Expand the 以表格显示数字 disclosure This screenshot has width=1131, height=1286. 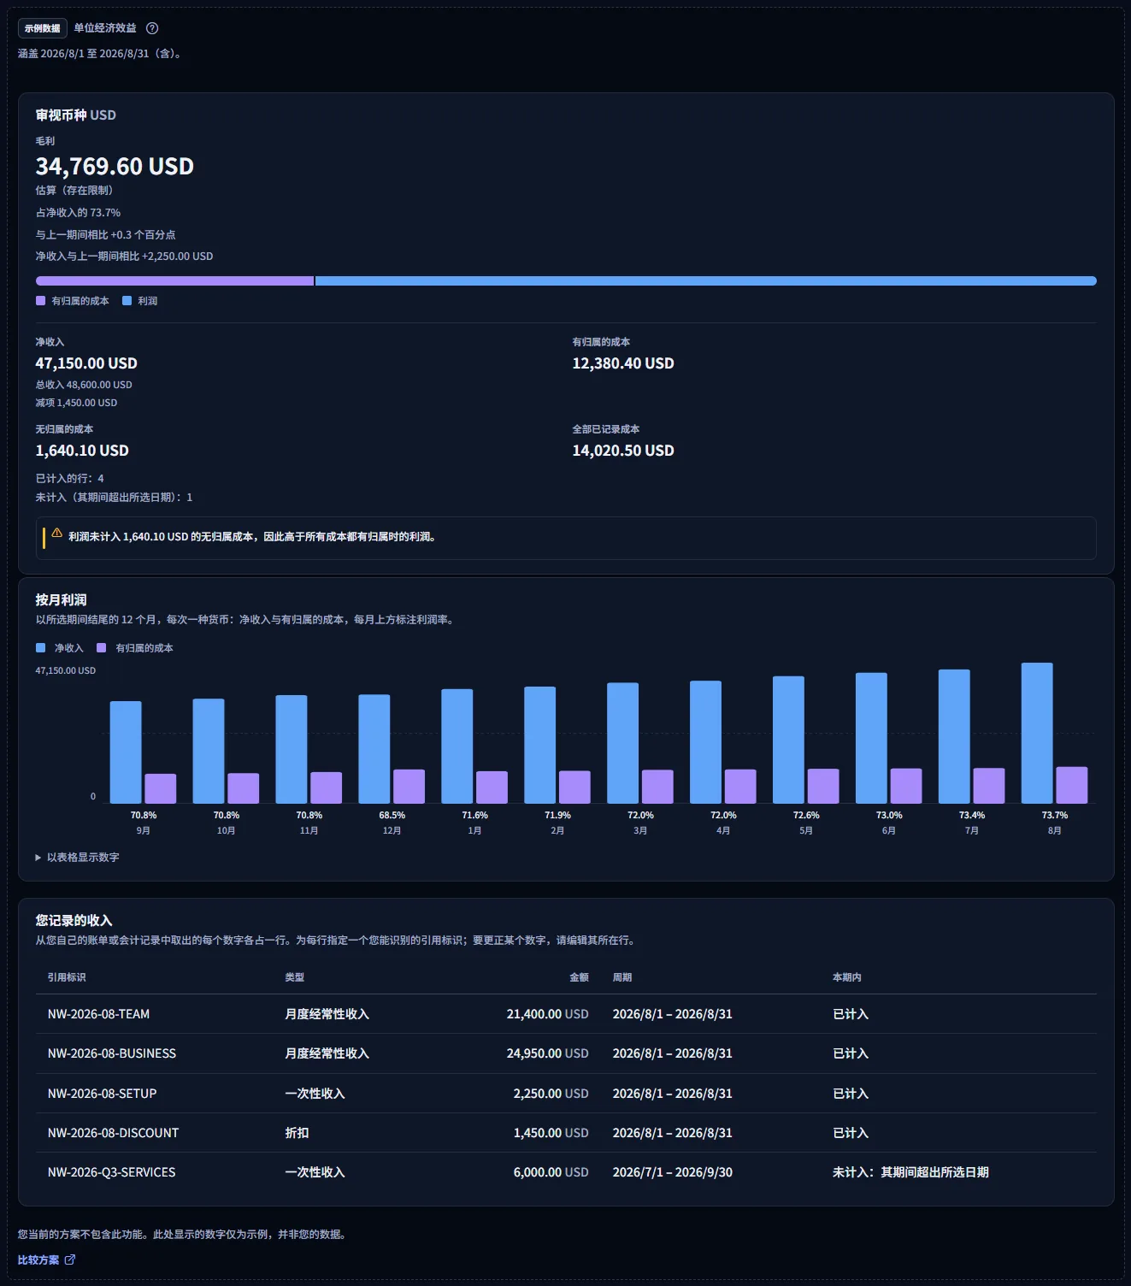coord(77,857)
